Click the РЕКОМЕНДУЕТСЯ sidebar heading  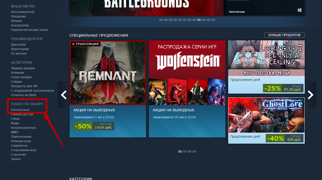tap(27, 39)
